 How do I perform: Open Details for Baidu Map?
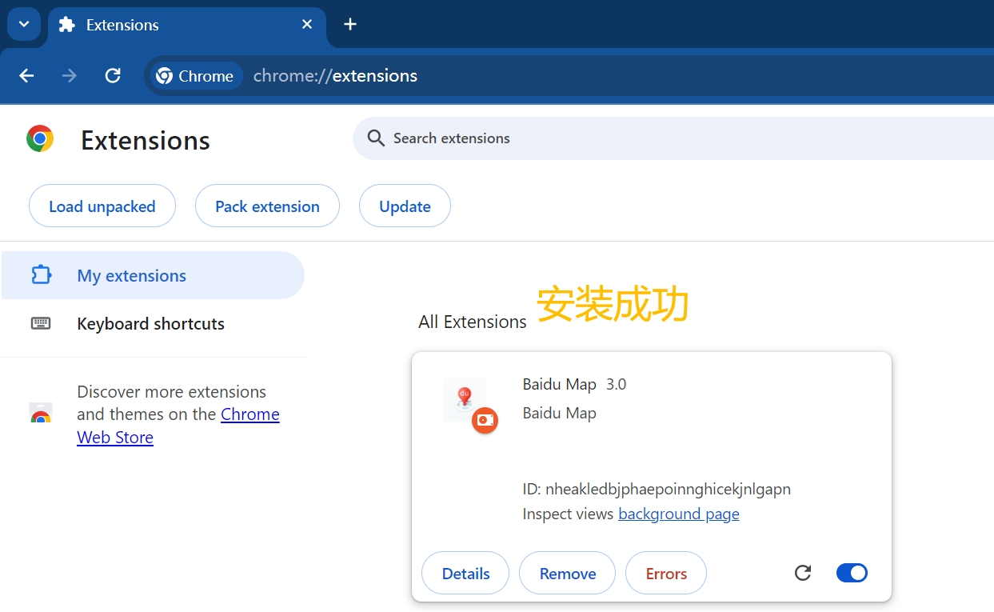[465, 574]
